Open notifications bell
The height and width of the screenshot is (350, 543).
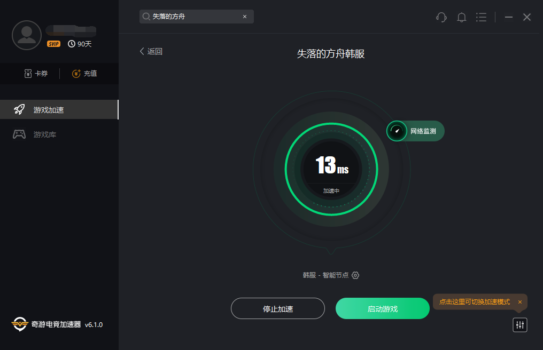coord(461,17)
